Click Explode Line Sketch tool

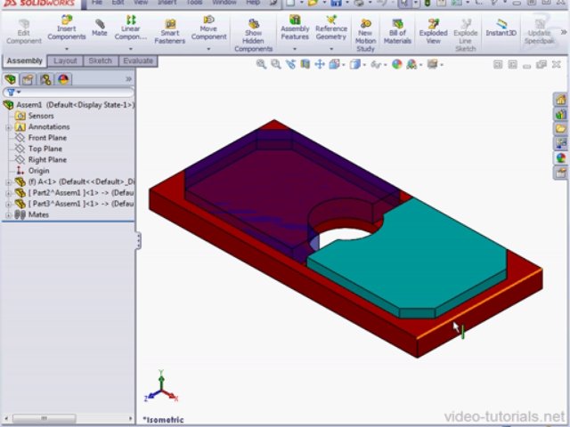[465, 36]
